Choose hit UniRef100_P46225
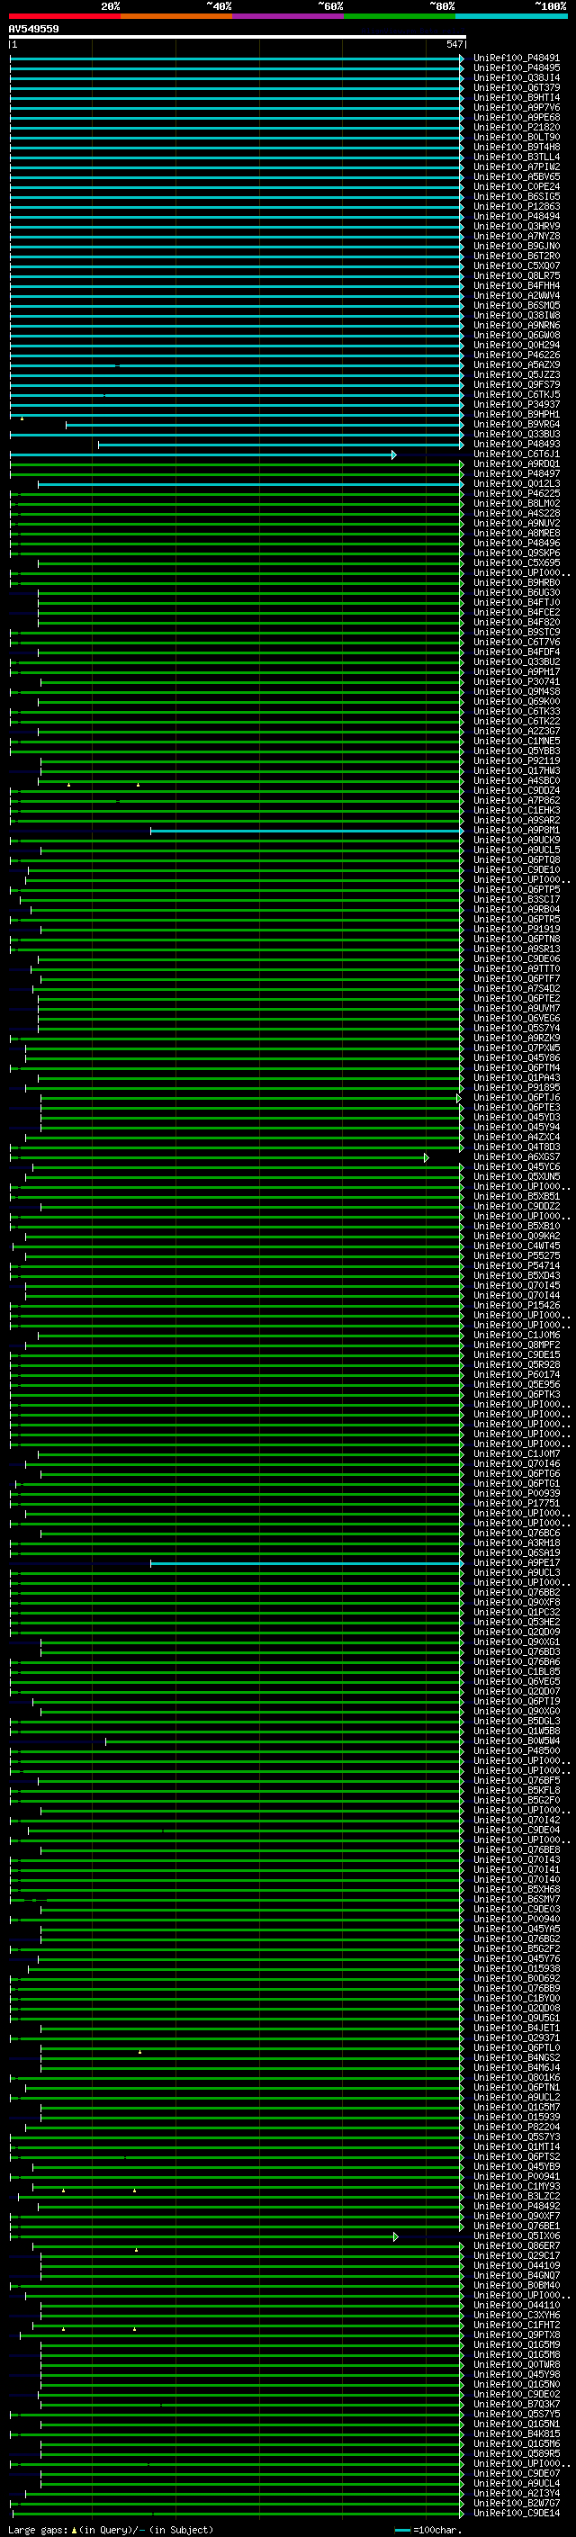This screenshot has height=2537, width=576. click(517, 493)
